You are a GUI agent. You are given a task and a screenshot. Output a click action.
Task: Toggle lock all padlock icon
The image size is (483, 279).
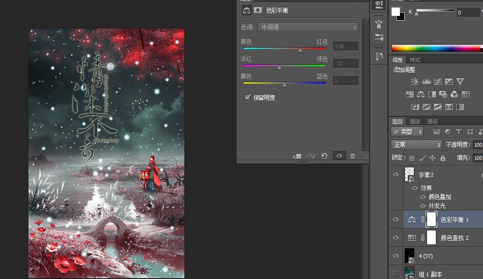tap(443, 157)
